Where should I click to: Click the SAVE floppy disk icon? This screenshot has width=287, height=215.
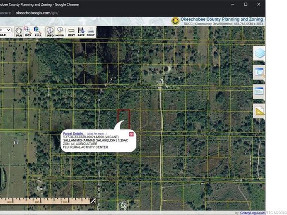[81, 32]
